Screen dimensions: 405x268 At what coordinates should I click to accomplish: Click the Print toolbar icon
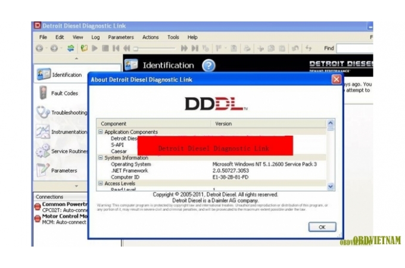click(x=247, y=48)
